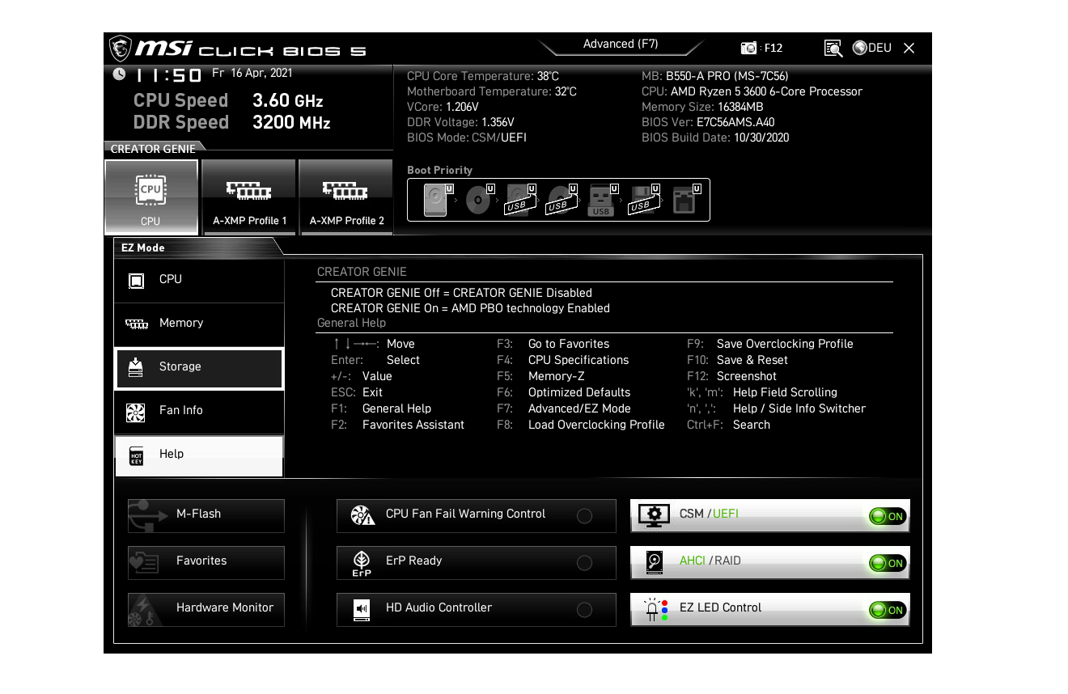Image resolution: width=1068 pixels, height=694 pixels.
Task: Click the Memory stick icon in sidebar
Action: pos(137,324)
